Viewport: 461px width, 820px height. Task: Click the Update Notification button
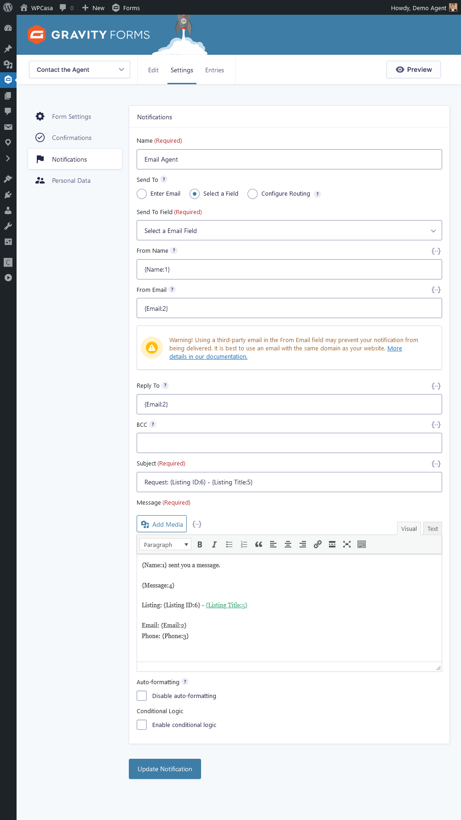[165, 769]
